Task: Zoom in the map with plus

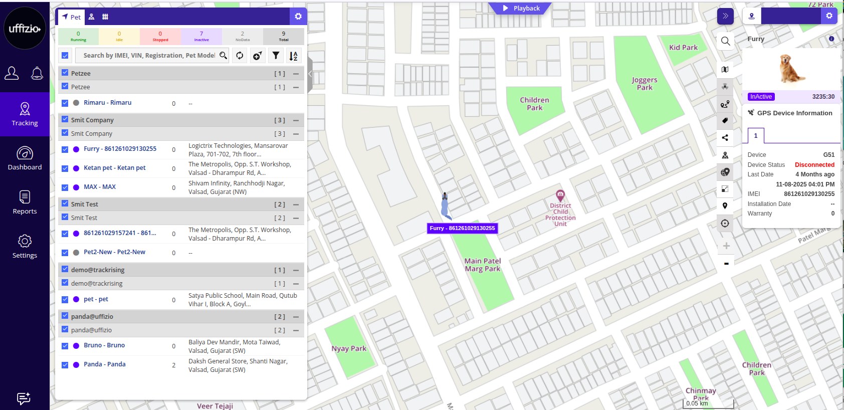Action: (x=726, y=246)
